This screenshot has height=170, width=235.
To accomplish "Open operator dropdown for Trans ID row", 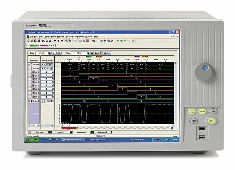I will point(43,101).
